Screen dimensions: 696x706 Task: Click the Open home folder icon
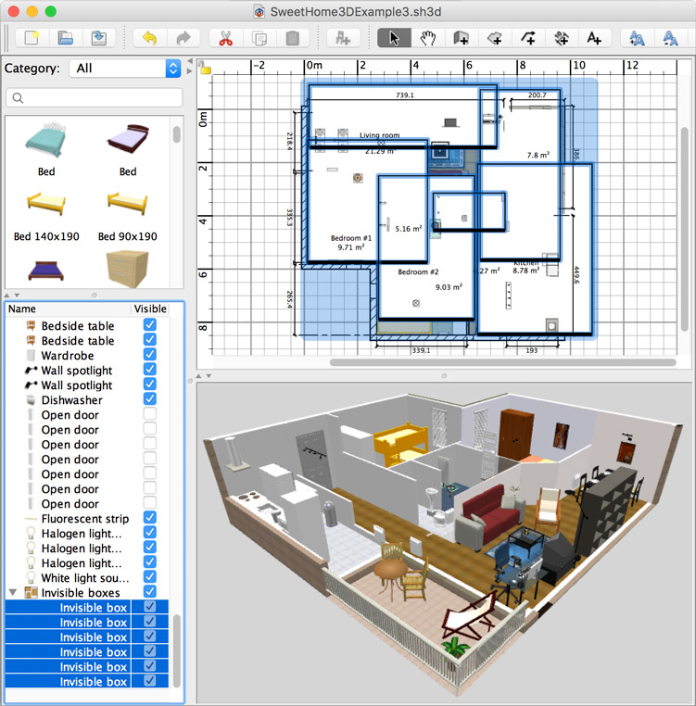[x=66, y=38]
